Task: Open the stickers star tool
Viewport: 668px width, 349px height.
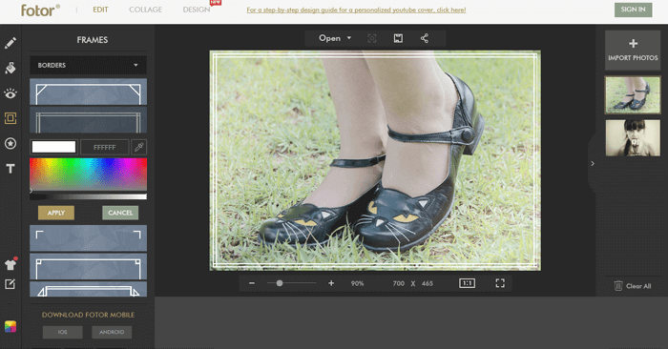Action: click(x=10, y=143)
